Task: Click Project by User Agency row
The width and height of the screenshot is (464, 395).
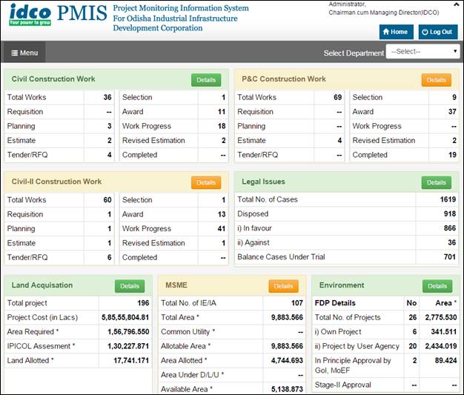Action: [x=385, y=346]
